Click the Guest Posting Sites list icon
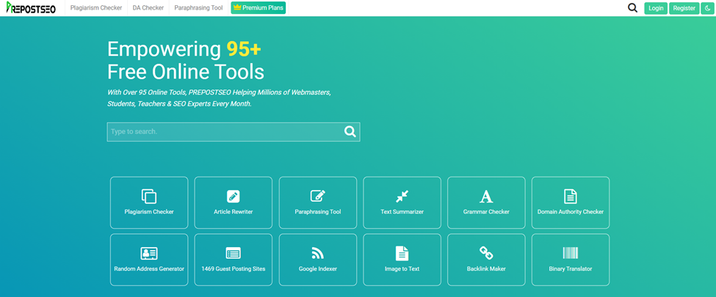The image size is (716, 297). (x=234, y=253)
